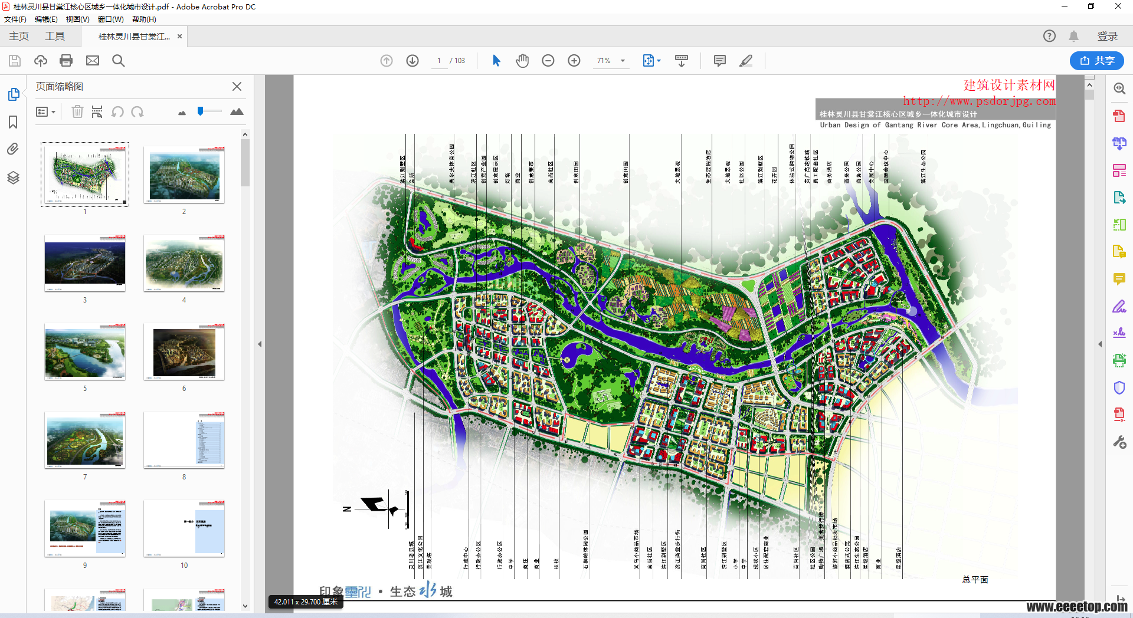
Task: Activate the hand pan tool
Action: pyautogui.click(x=522, y=61)
